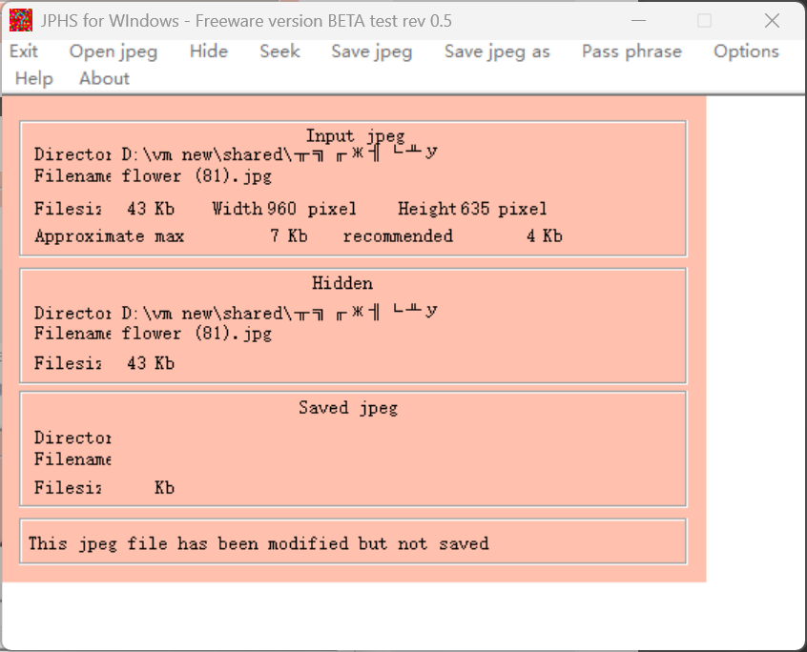Image resolution: width=807 pixels, height=652 pixels.
Task: Click the Input jpeg filename flower (81).jpg
Action: point(197,176)
